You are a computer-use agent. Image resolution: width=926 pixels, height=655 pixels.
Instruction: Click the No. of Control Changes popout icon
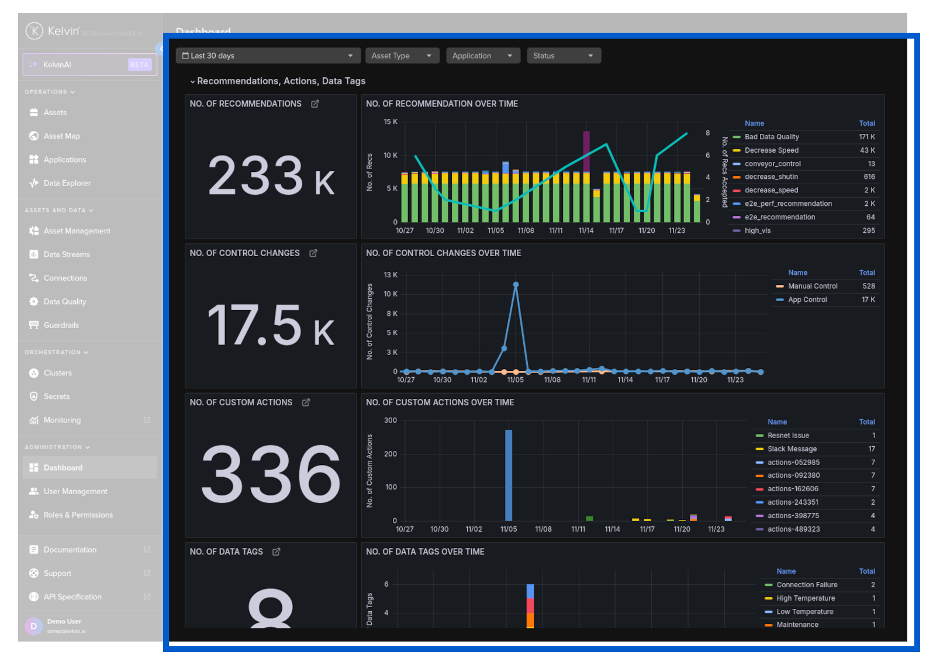coord(313,253)
